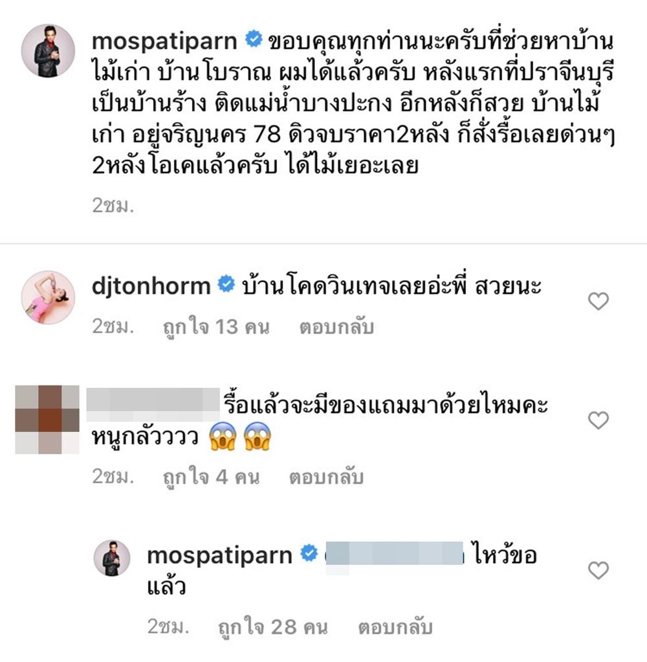Open the blurred username of the third commenter
Screen dimensions: 647x662
[x=153, y=404]
